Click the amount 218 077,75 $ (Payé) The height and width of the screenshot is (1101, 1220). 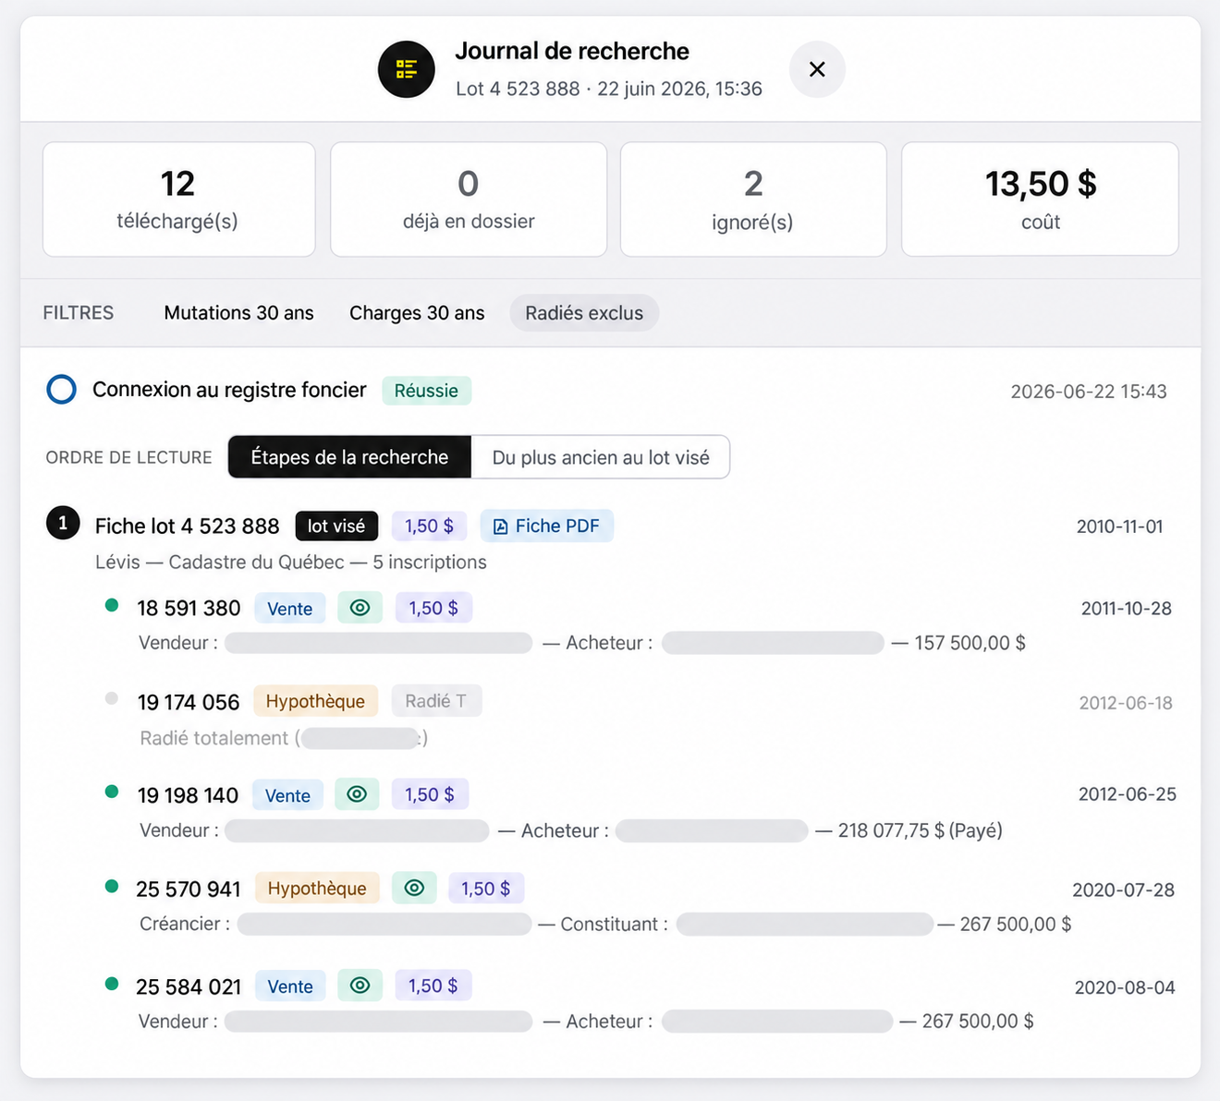tap(920, 830)
